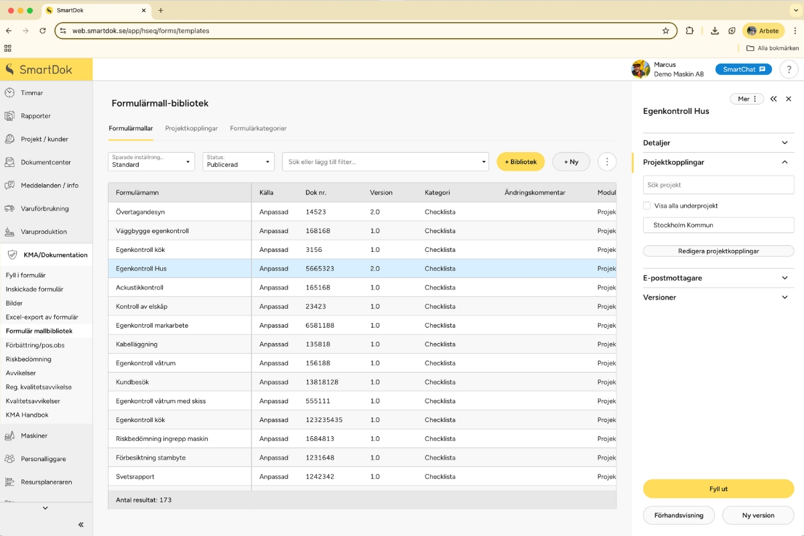Reload the page in the browser
804x536 pixels.
43,31
